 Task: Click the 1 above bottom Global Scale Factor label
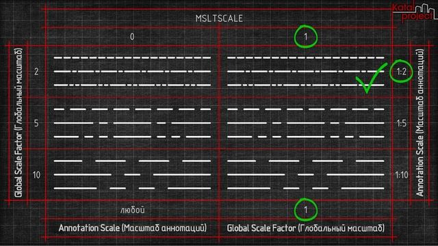click(x=306, y=210)
